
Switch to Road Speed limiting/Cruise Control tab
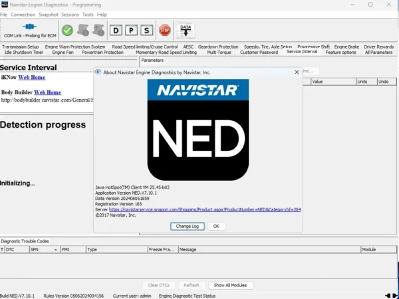coord(145,47)
